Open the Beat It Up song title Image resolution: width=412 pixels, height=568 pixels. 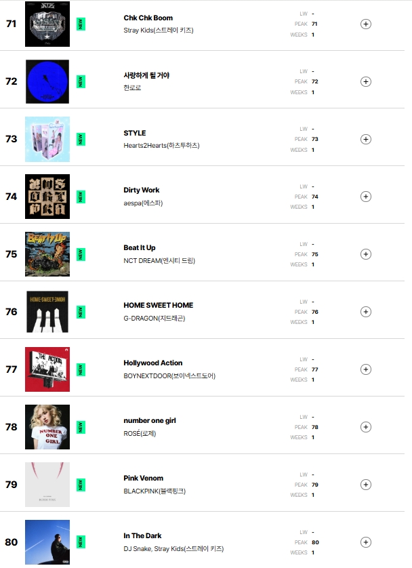(140, 248)
